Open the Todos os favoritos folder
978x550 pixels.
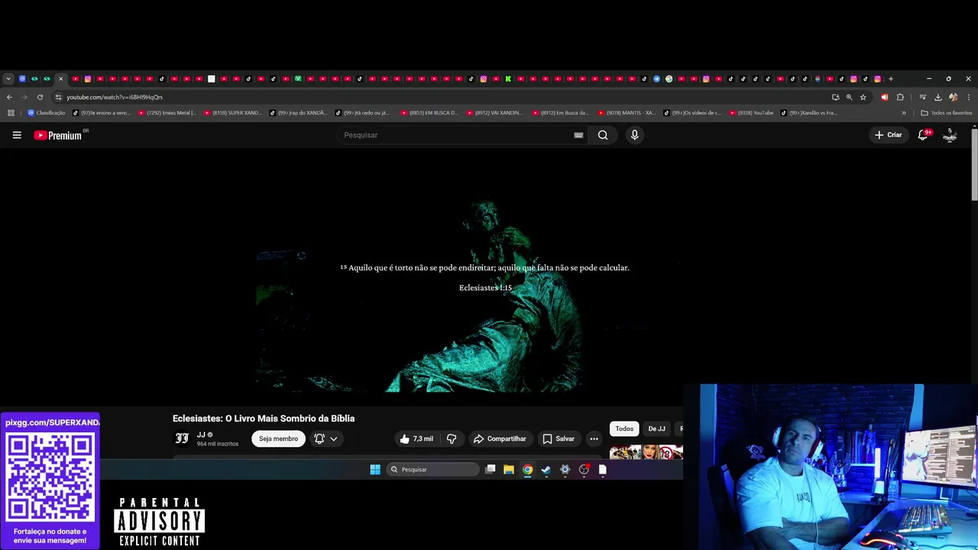pos(947,113)
